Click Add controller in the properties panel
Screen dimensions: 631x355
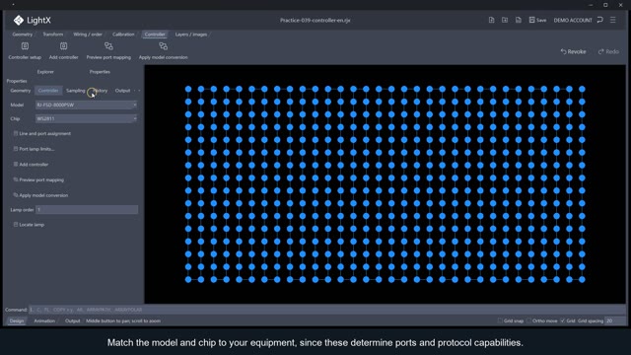31,165
